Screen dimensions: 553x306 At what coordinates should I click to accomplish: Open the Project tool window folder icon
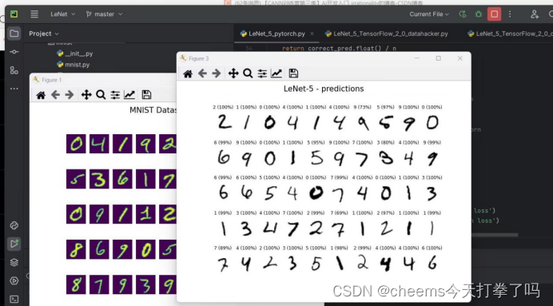tap(14, 34)
